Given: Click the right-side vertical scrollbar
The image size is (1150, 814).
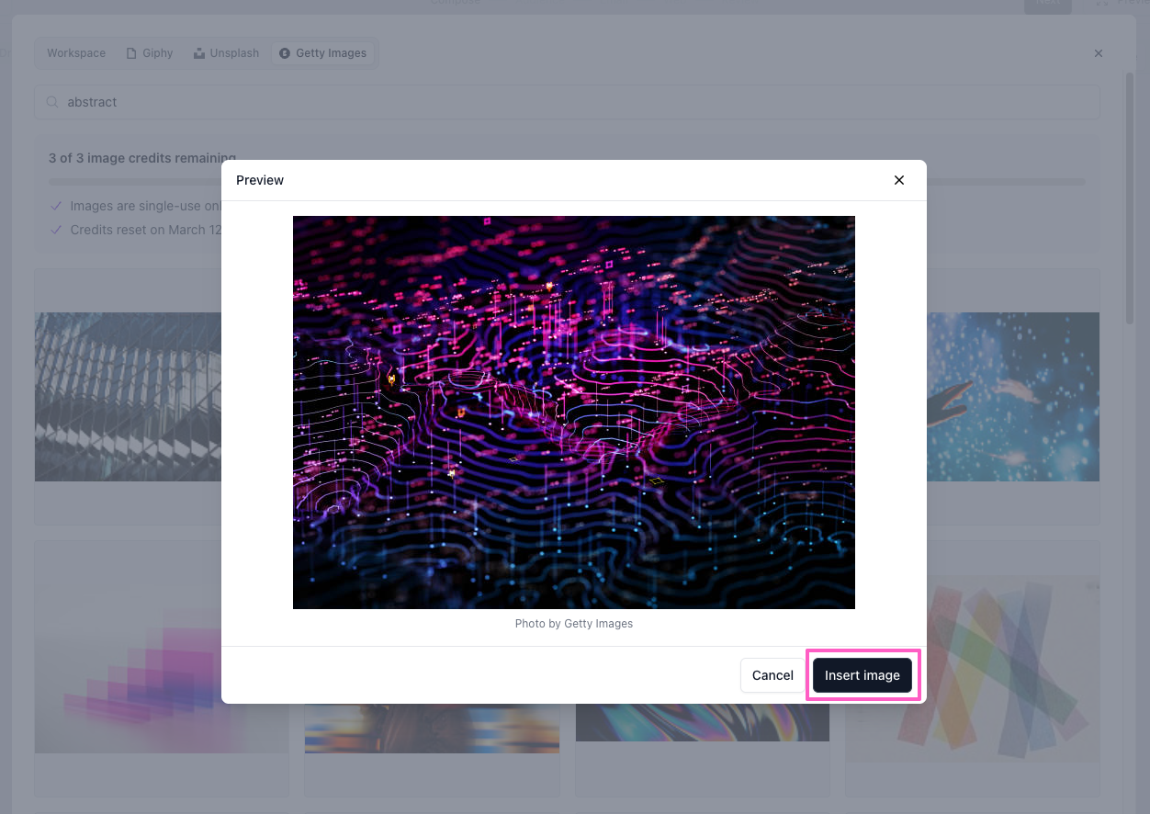Looking at the screenshot, I should 1130,198.
